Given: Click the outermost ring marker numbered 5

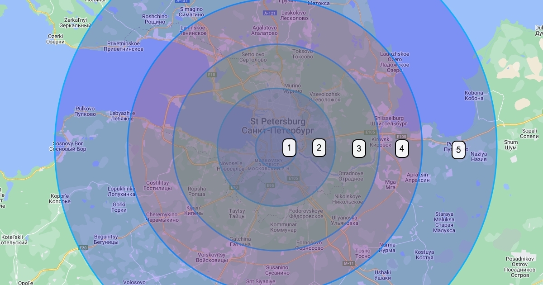Looking at the screenshot, I should click(458, 150).
